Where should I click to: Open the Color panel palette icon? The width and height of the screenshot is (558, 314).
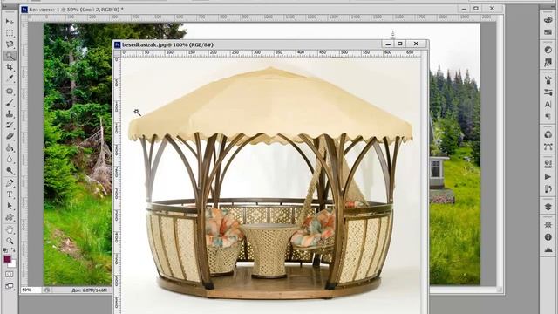pos(548,19)
